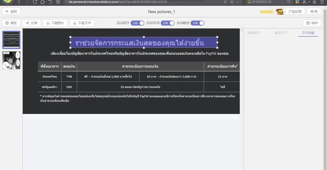Open the 帮助 help button

pyautogui.click(x=314, y=12)
